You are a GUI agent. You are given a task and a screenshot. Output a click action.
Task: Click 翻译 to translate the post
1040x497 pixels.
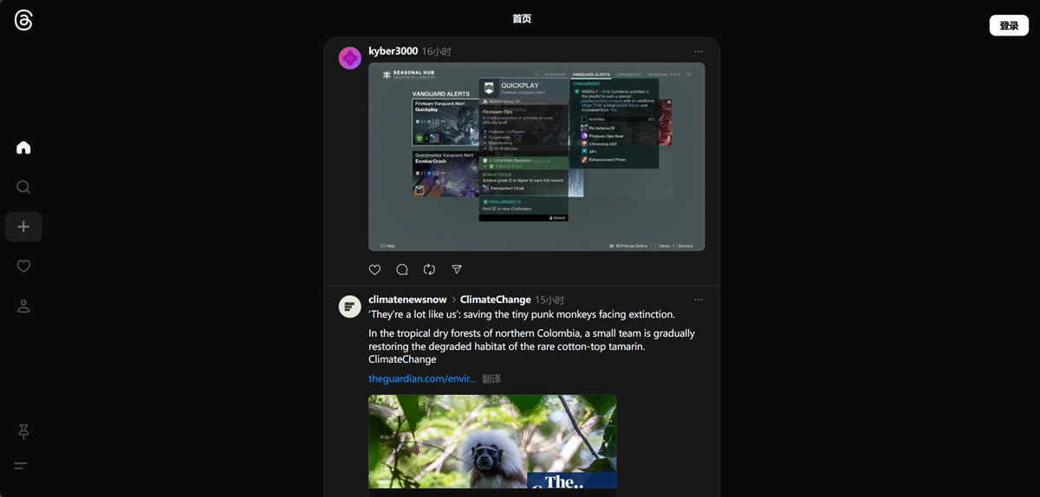491,379
